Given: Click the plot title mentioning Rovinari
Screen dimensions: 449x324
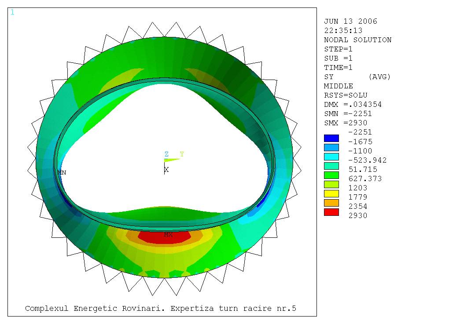Looking at the screenshot, I should tap(160, 309).
